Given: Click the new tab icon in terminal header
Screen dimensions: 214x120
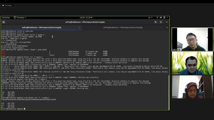Looking at the screenshot, I should (x=4, y=22).
